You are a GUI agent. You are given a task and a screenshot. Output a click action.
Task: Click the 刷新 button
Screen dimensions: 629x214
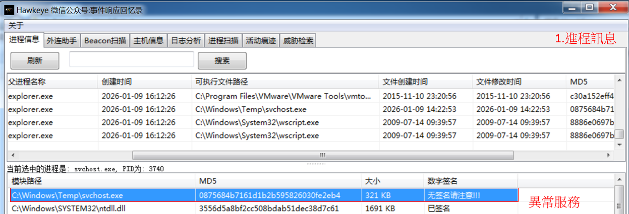(x=35, y=60)
